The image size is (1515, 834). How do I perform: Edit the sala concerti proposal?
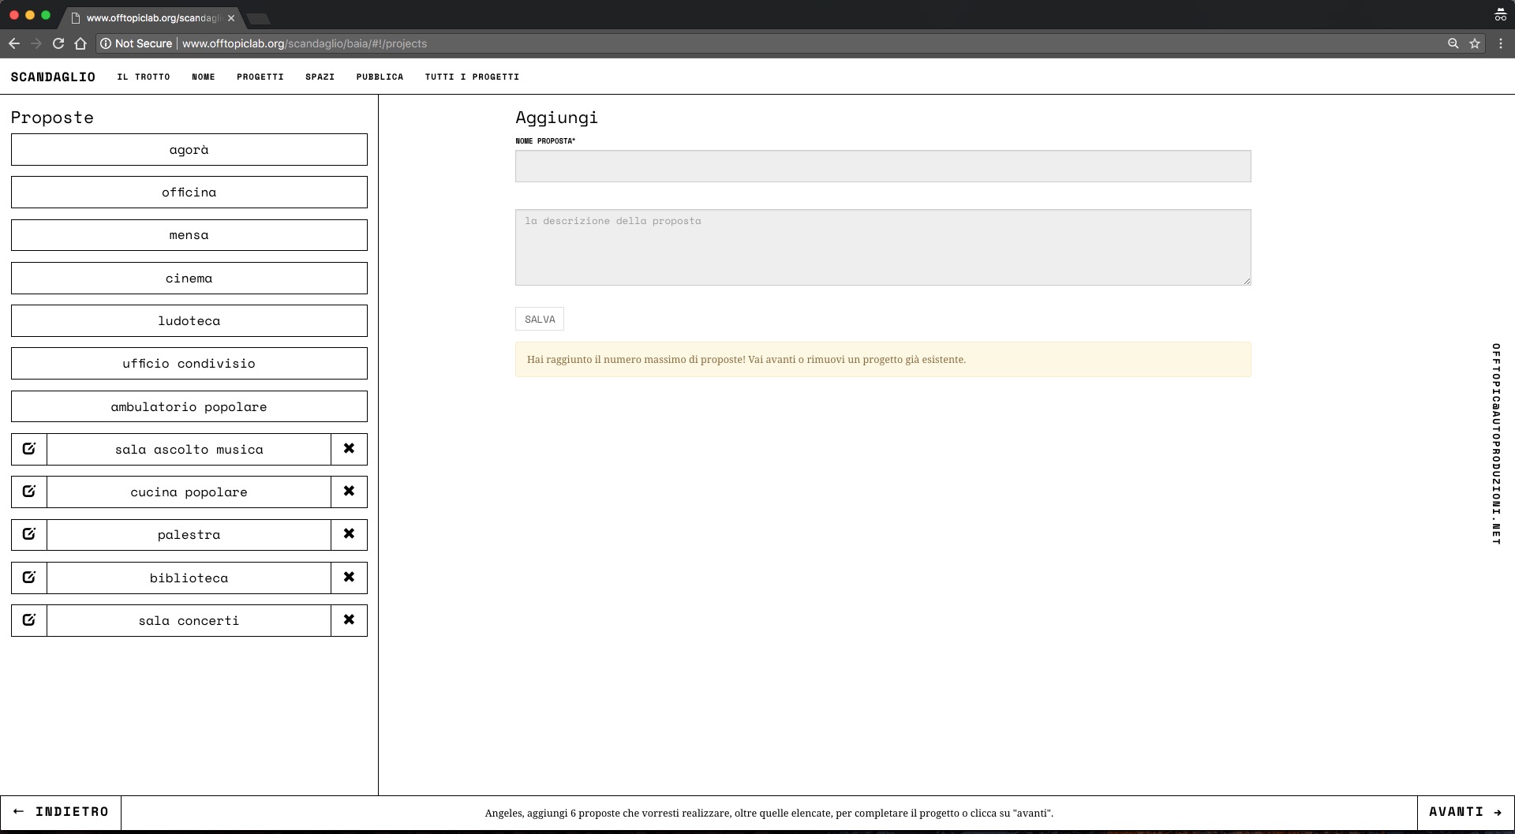[x=29, y=620]
